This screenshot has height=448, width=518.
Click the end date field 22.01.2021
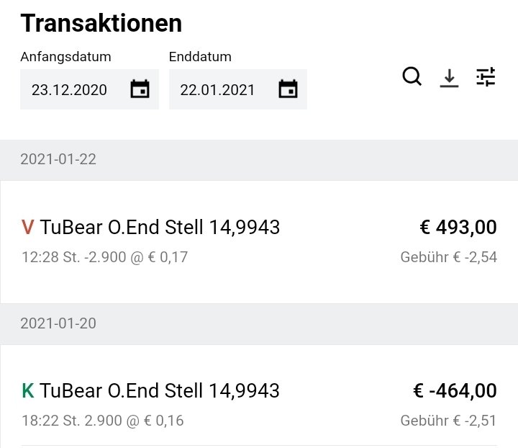pyautogui.click(x=217, y=90)
